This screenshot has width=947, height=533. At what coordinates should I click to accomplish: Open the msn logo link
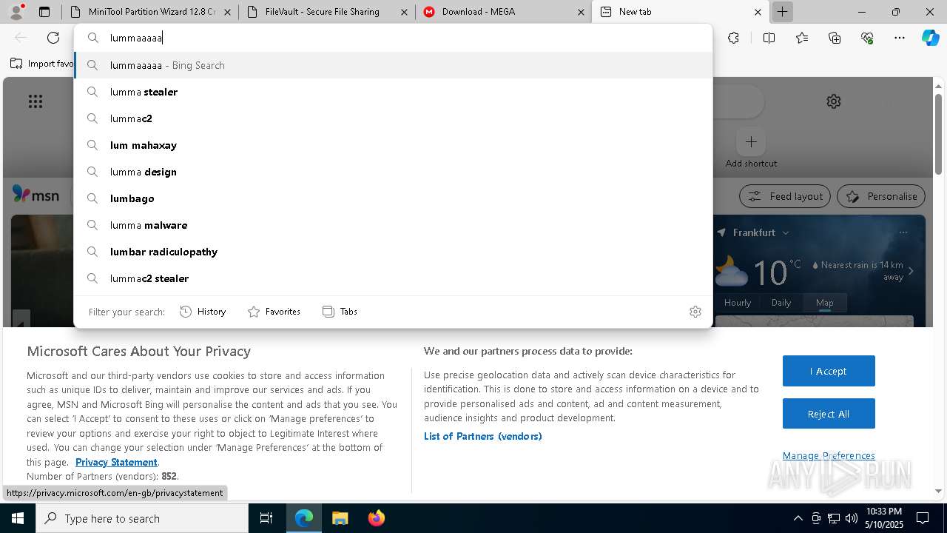pos(36,195)
